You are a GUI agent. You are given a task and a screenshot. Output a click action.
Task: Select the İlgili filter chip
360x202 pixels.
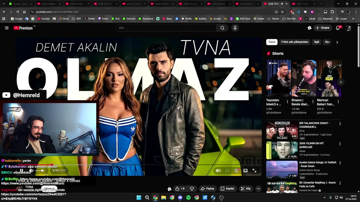pyautogui.click(x=317, y=42)
